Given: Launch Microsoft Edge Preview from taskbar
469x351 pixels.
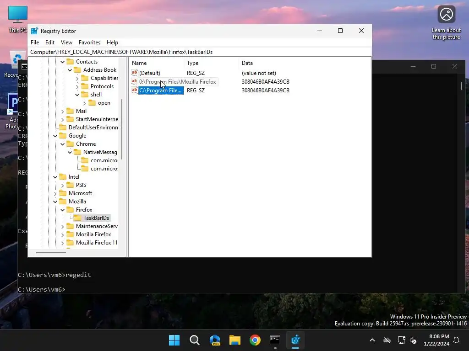Looking at the screenshot, I should (x=215, y=340).
